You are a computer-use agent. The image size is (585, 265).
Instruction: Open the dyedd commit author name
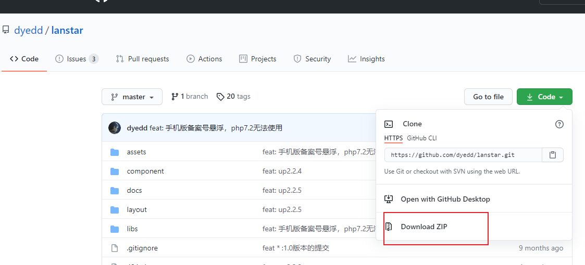click(x=138, y=128)
